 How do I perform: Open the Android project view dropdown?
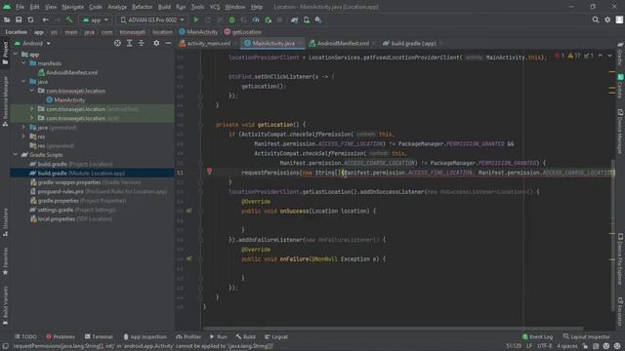tap(32, 43)
